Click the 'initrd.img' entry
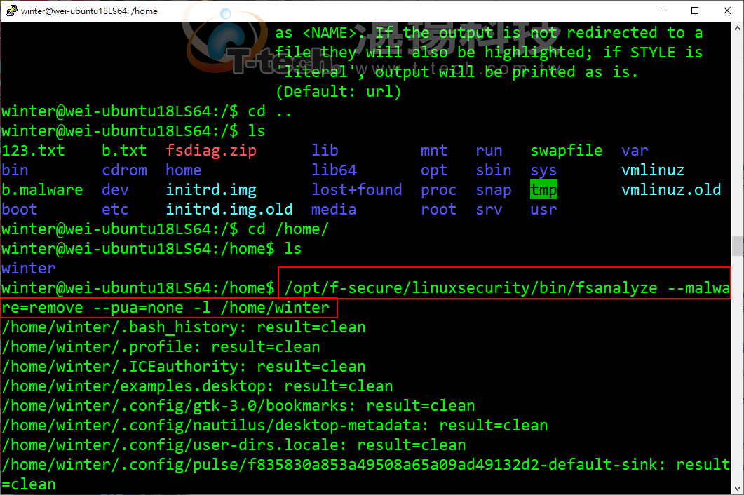 pyautogui.click(x=211, y=190)
